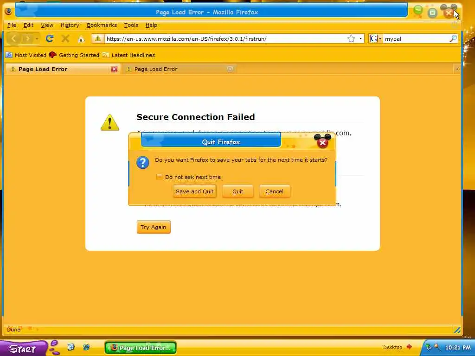The height and width of the screenshot is (356, 475).
Task: Click the Stop loading X icon
Action: click(65, 38)
